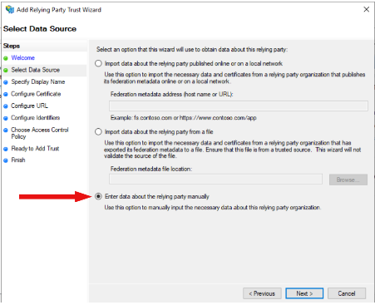Choose enter data manually radio option
The image size is (375, 305).
pos(98,196)
